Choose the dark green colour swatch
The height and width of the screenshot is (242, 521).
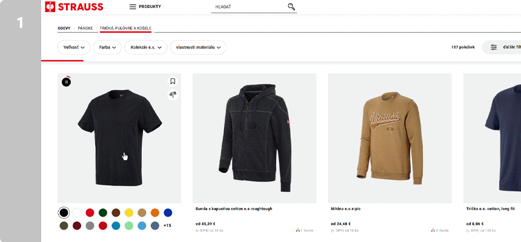click(x=102, y=212)
